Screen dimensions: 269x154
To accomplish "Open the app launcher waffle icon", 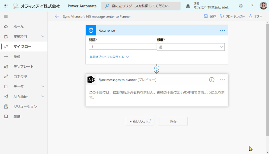I will coord(5,6).
